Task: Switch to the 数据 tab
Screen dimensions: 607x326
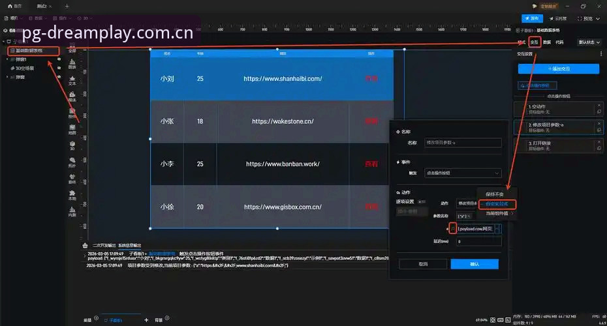Action: point(546,42)
